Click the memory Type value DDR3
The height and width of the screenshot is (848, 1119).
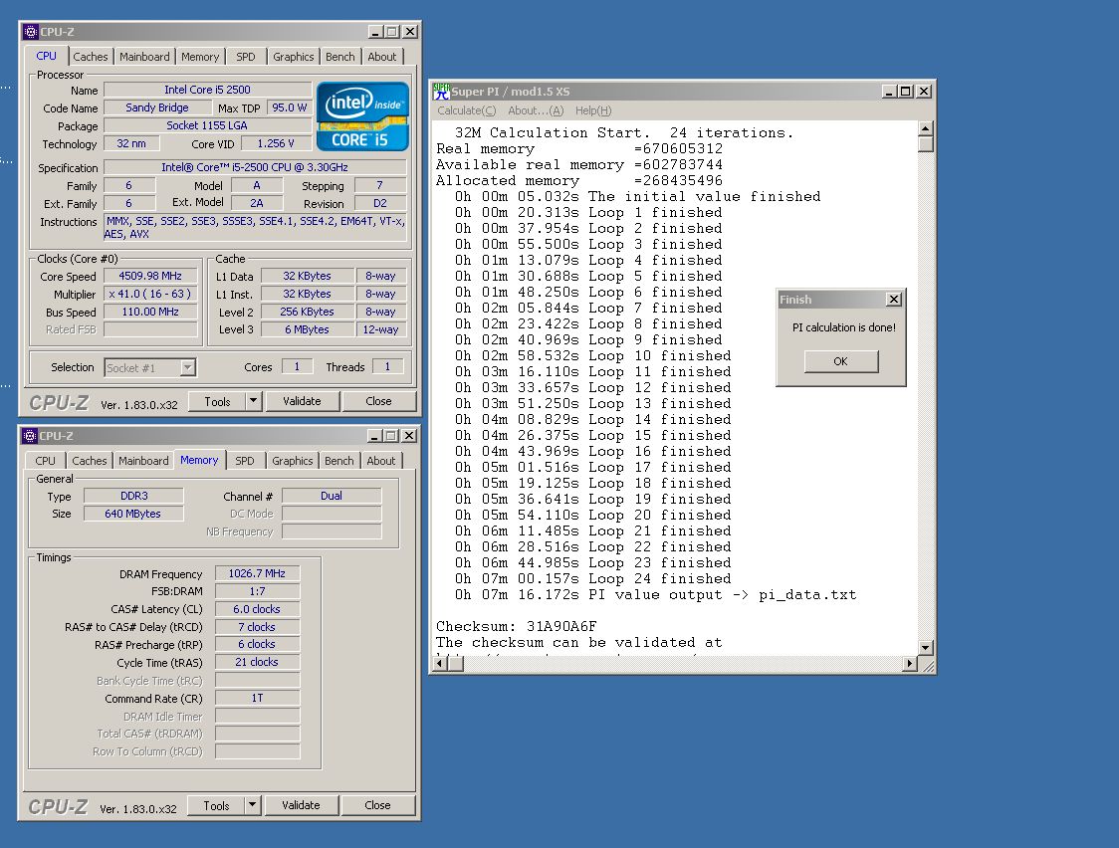(133, 496)
